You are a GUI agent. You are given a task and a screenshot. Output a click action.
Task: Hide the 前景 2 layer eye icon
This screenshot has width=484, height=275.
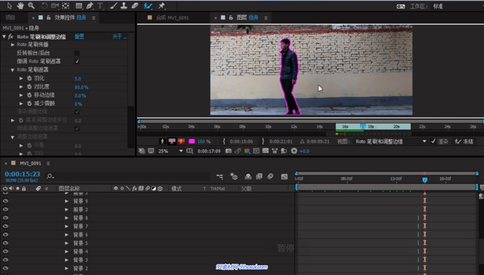[x=5, y=210]
